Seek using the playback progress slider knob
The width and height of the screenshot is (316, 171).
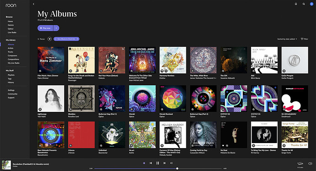(177, 168)
